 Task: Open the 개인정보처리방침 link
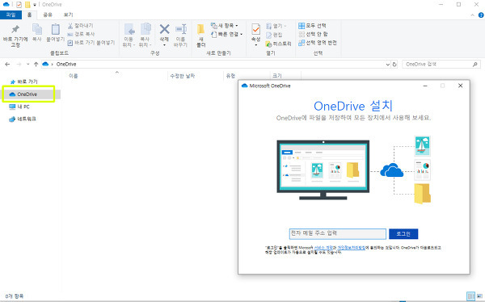click(351, 248)
